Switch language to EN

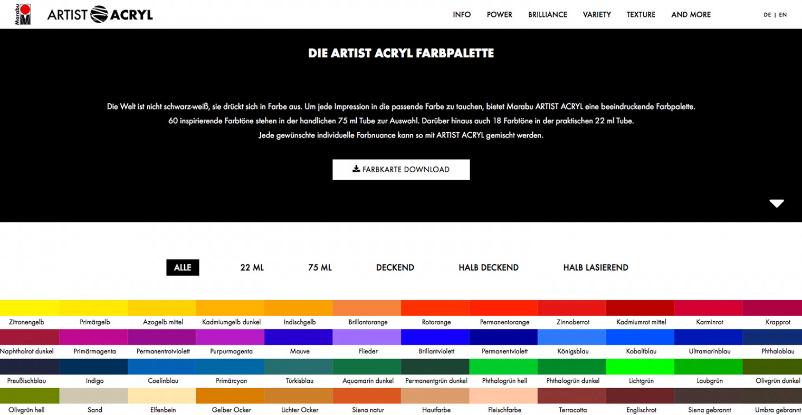(783, 15)
